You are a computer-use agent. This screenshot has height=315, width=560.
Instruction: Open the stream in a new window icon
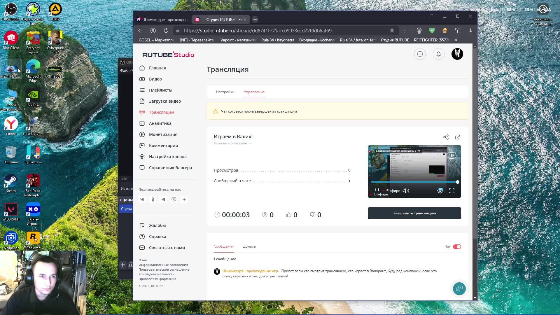click(457, 137)
